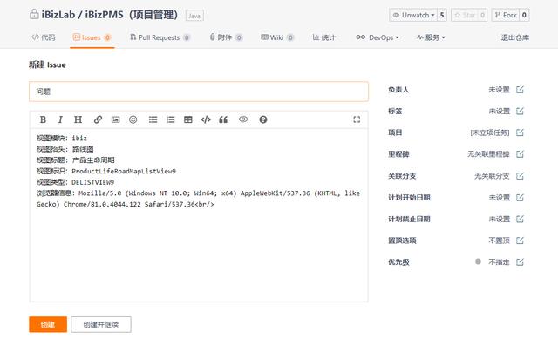Click the 不置顶 pin value
558x346 pixels.
click(x=499, y=241)
